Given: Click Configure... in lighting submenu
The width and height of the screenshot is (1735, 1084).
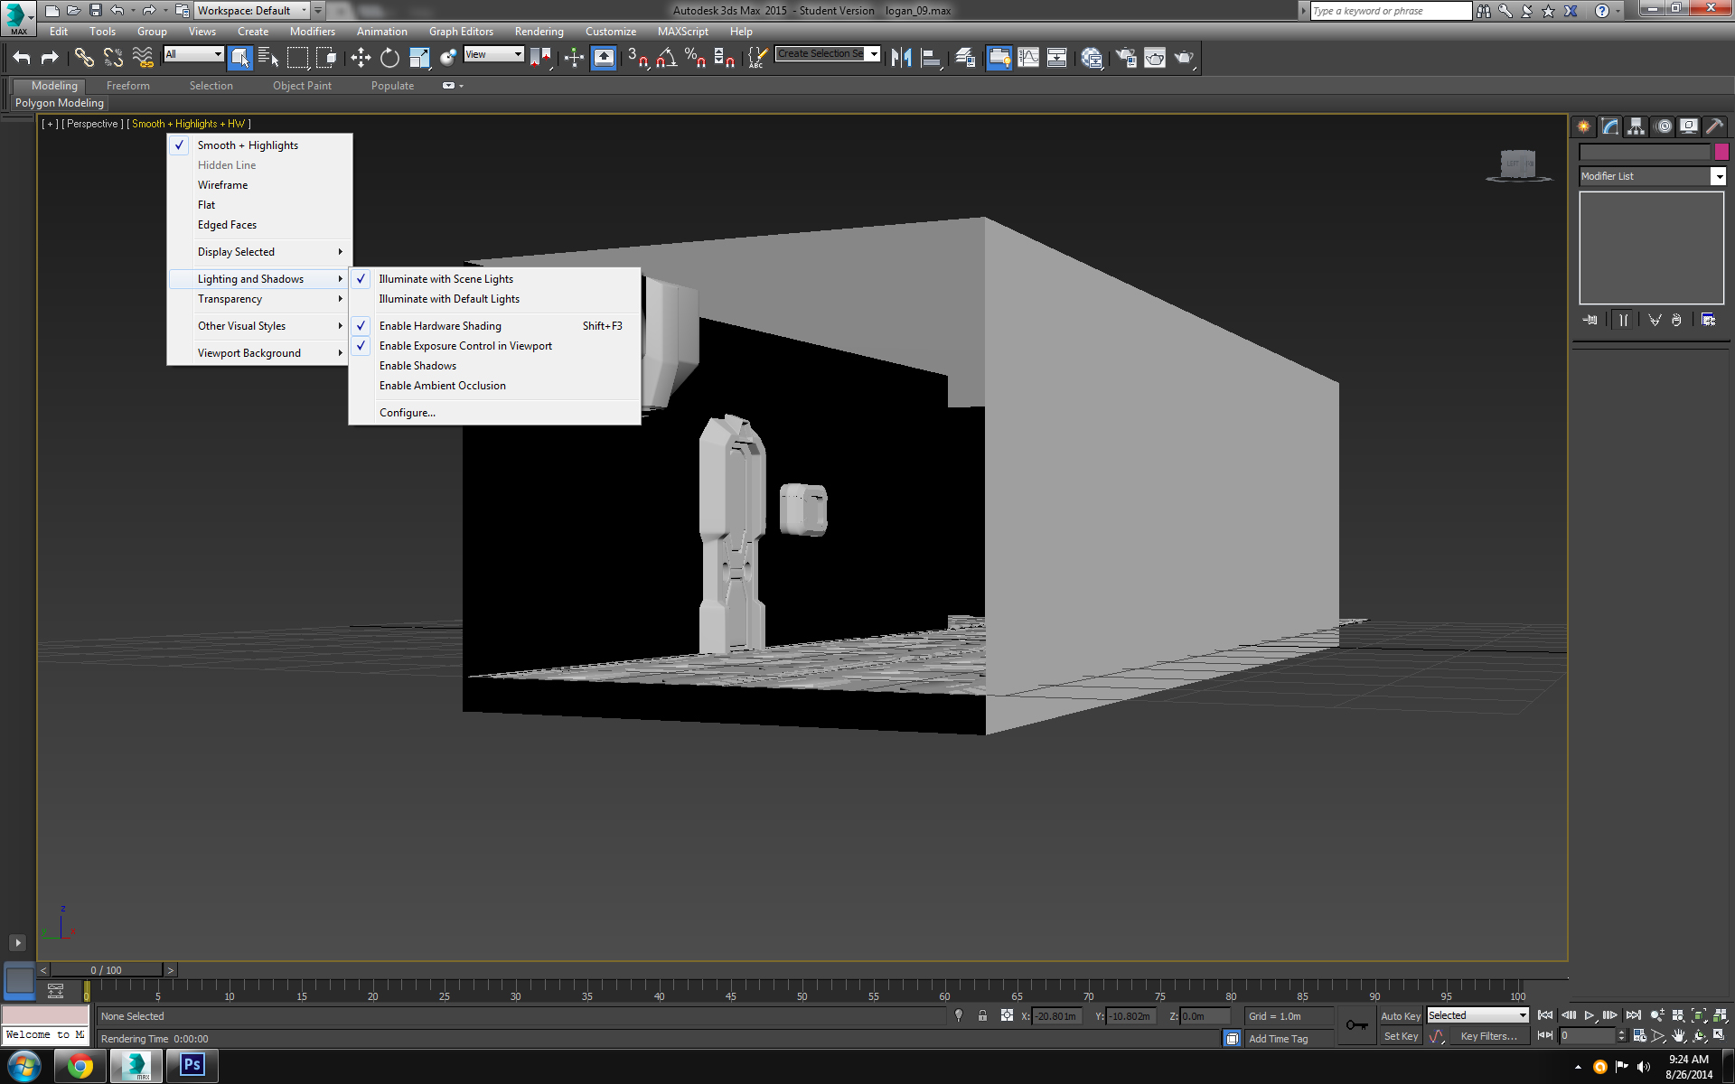Looking at the screenshot, I should (407, 413).
